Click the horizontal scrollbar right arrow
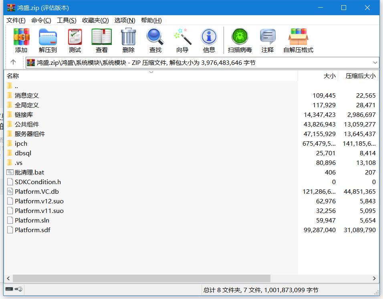This screenshot has height=299, width=383. pyautogui.click(x=375, y=278)
